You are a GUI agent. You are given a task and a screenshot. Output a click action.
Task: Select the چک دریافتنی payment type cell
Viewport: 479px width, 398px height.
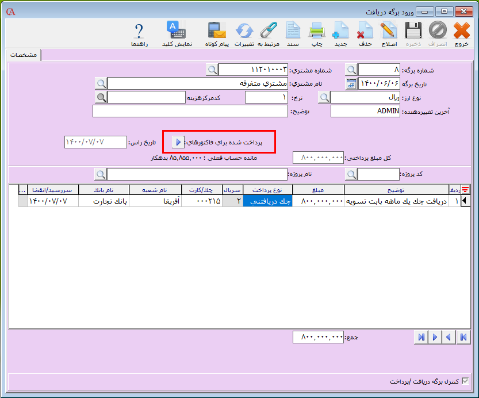coord(268,201)
